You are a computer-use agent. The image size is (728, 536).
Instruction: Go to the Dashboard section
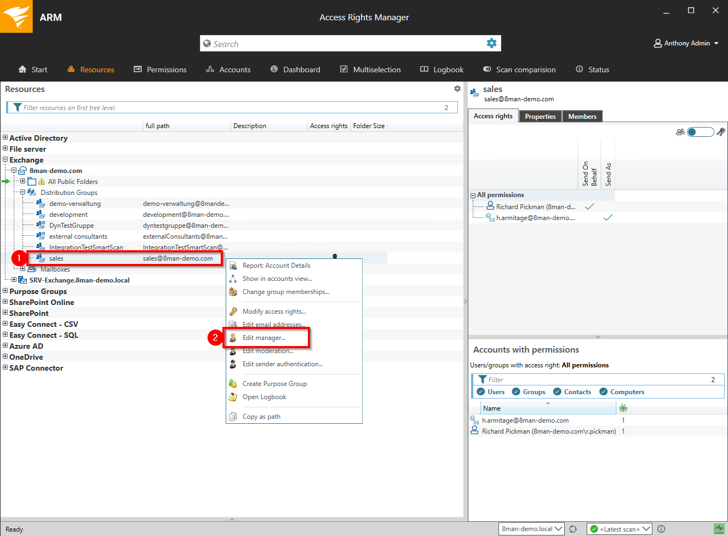pos(296,70)
